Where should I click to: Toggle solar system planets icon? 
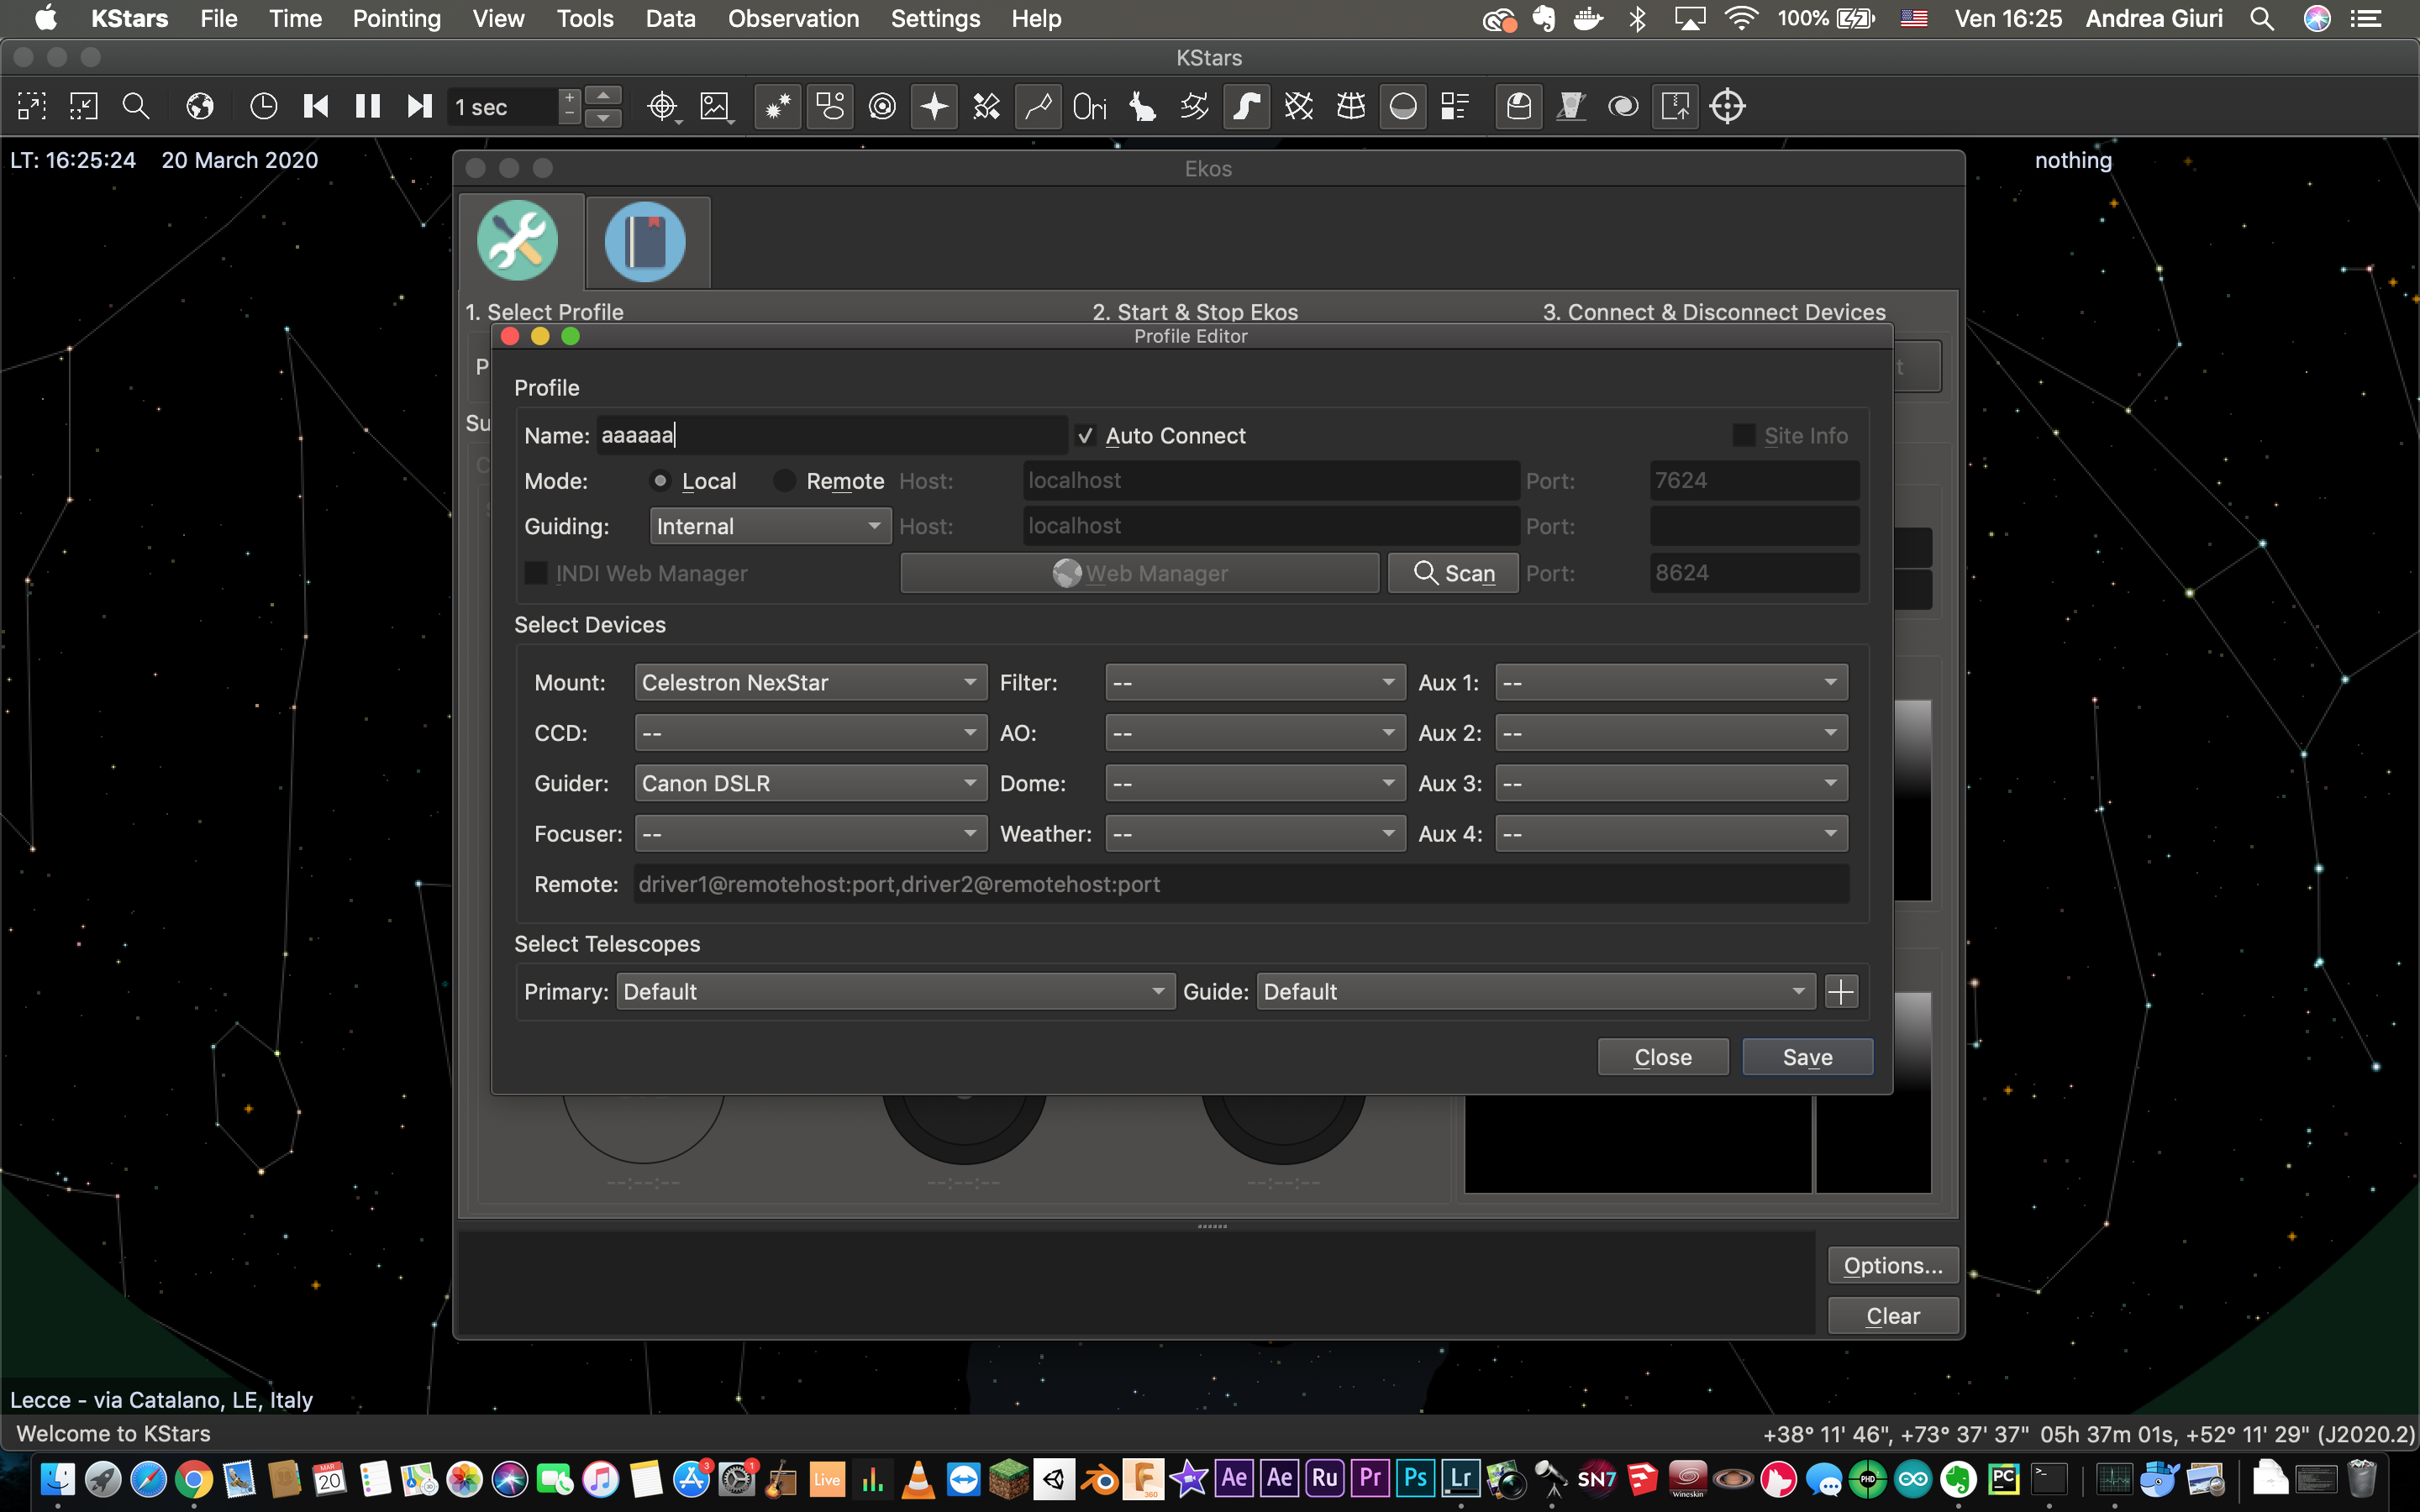[882, 106]
